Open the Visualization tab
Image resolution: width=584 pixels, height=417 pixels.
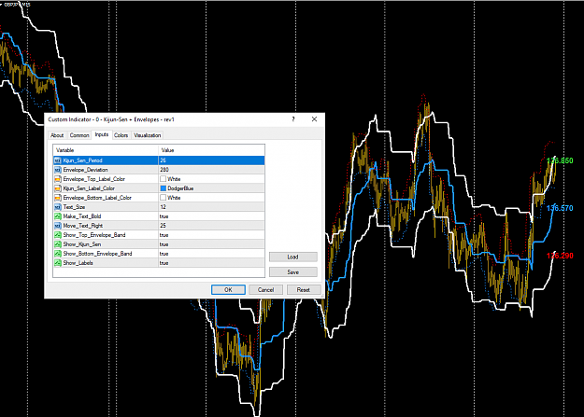[x=148, y=135]
